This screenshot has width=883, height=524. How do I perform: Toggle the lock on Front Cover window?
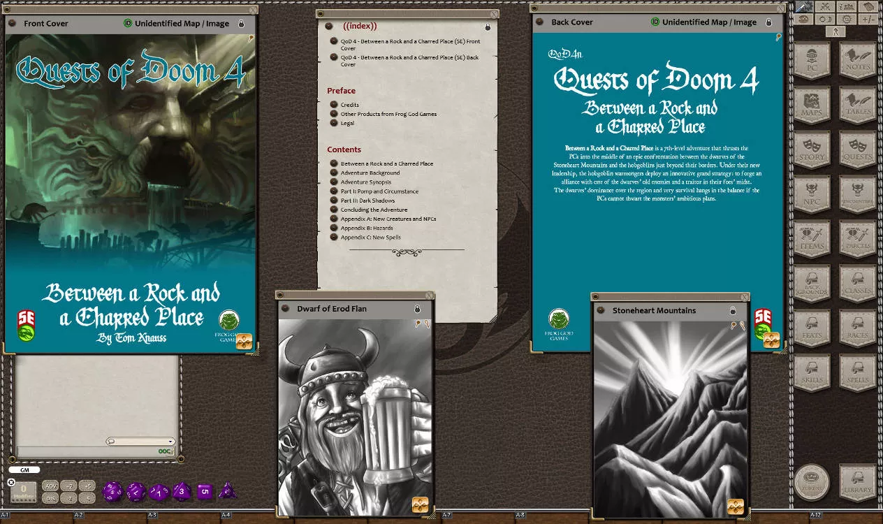(x=242, y=23)
